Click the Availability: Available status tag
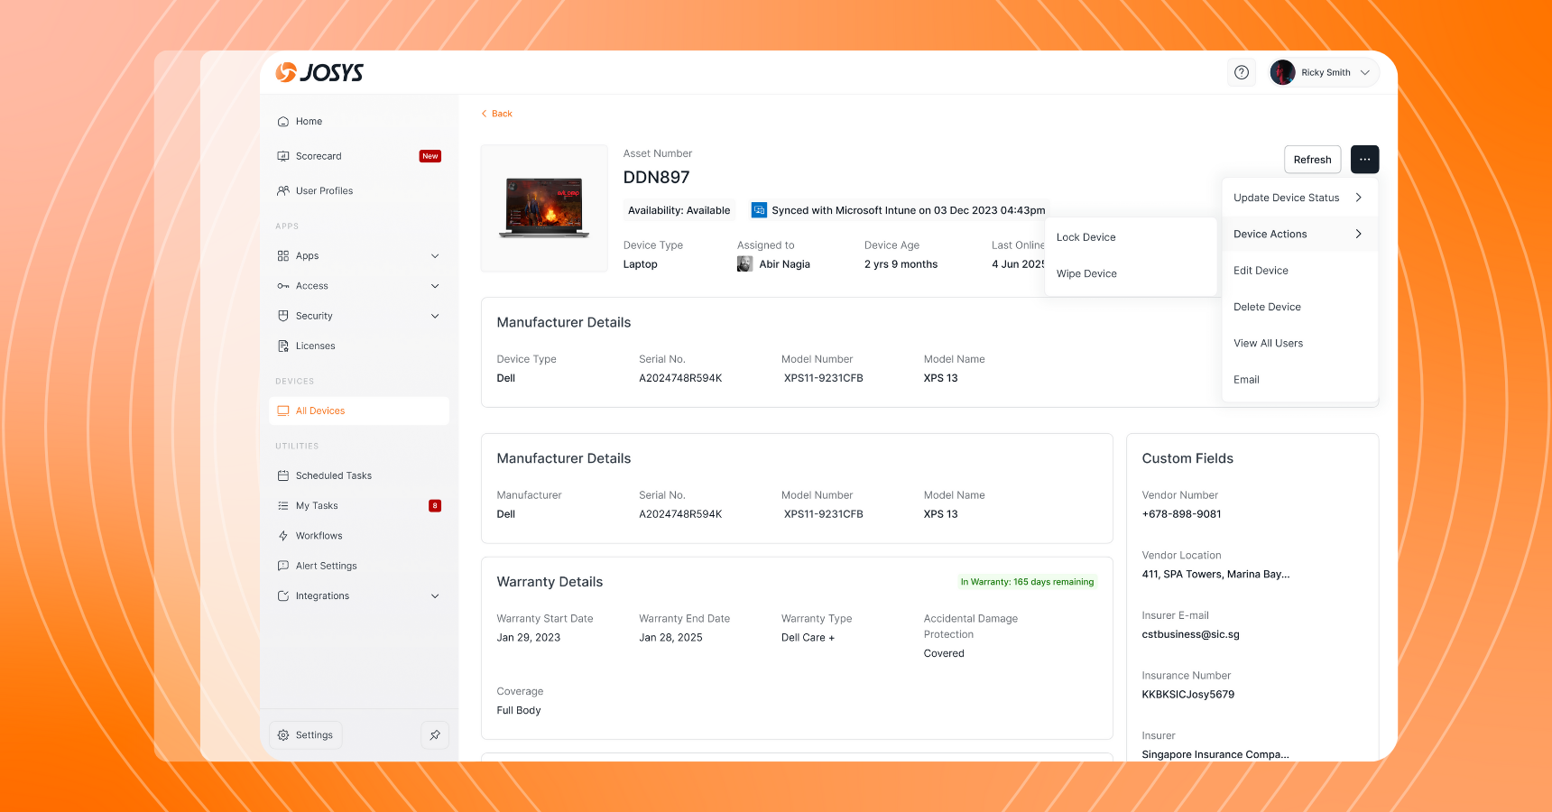Image resolution: width=1552 pixels, height=812 pixels. click(x=679, y=210)
